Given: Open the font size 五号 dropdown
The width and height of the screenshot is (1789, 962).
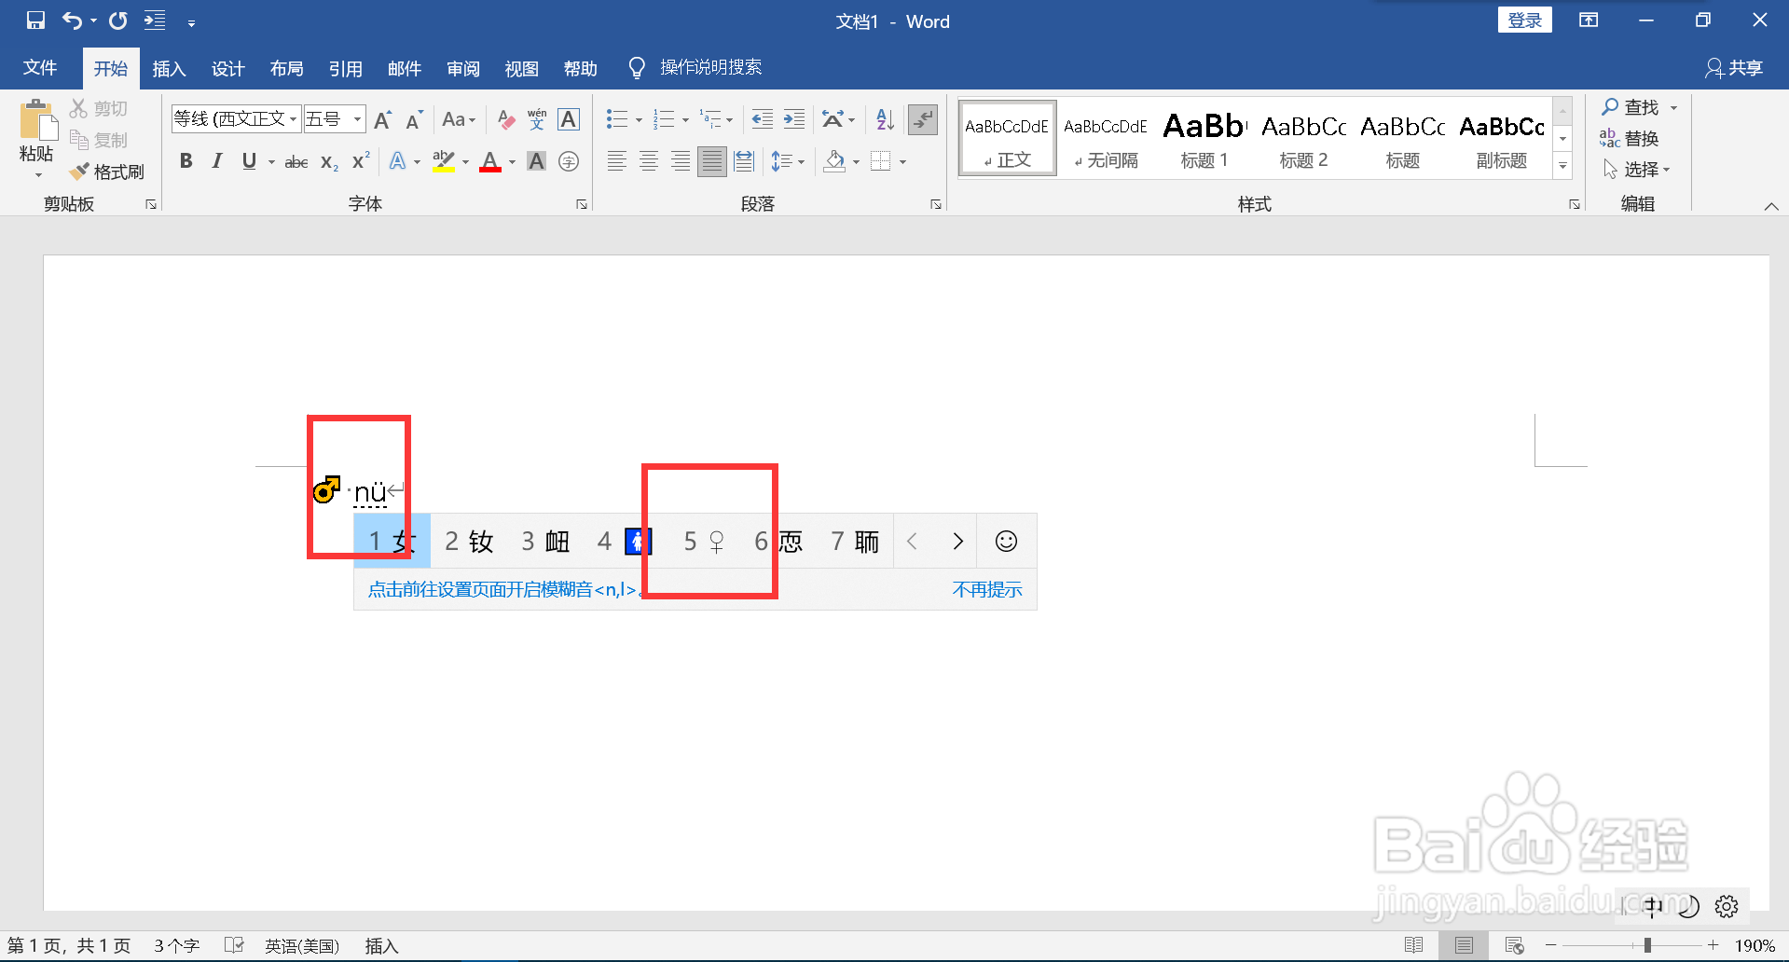Looking at the screenshot, I should (x=357, y=118).
